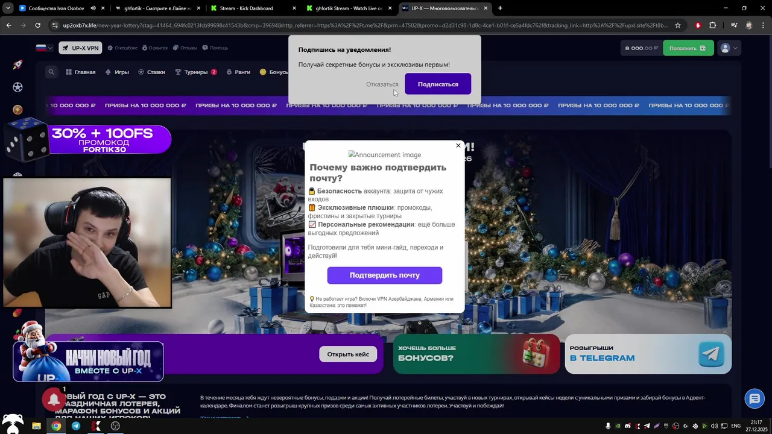This screenshot has width=772, height=434.
Task: Switch to the ghfortik Stream Watch Live tab
Action: [349, 8]
